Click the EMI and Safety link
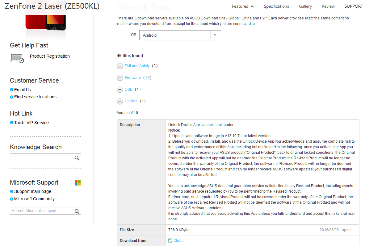386x249 pixels. pyautogui.click(x=137, y=66)
